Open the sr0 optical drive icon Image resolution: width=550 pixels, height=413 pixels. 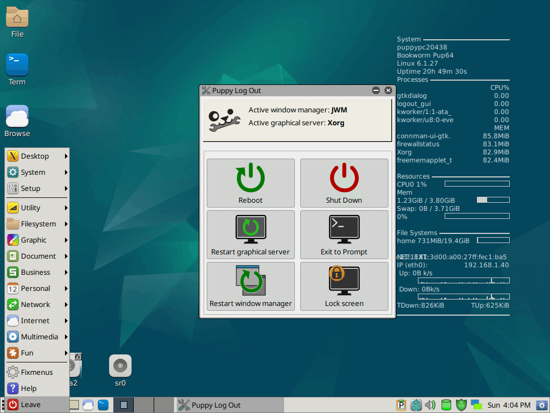120,370
